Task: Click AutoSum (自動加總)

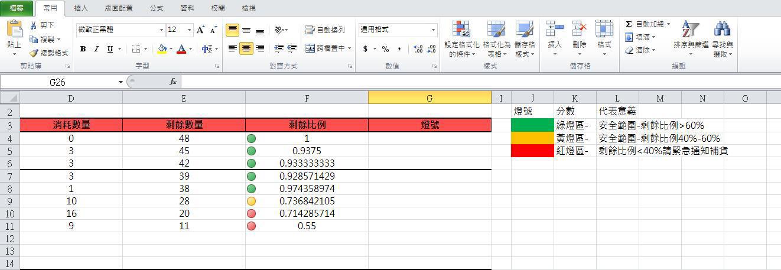Action: click(x=647, y=24)
